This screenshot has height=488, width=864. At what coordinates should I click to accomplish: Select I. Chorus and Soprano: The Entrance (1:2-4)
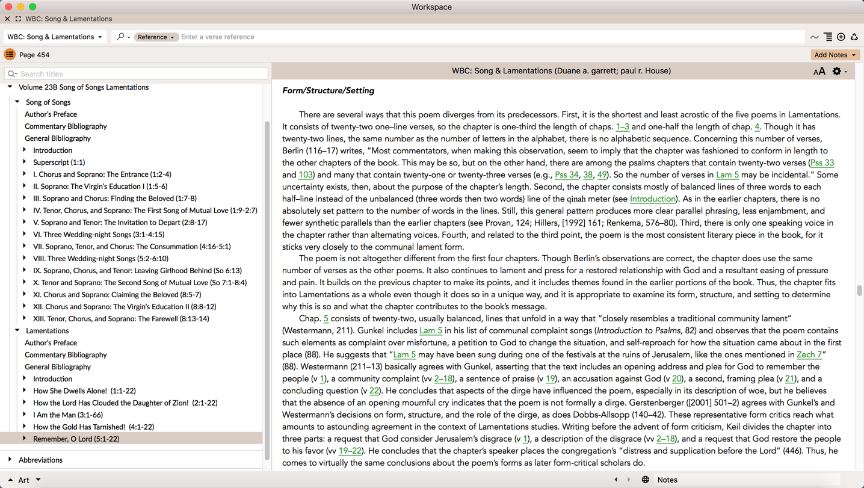pyautogui.click(x=102, y=175)
